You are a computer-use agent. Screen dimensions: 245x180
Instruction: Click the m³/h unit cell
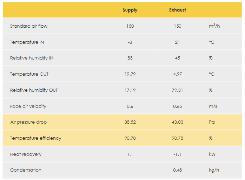click(x=214, y=26)
